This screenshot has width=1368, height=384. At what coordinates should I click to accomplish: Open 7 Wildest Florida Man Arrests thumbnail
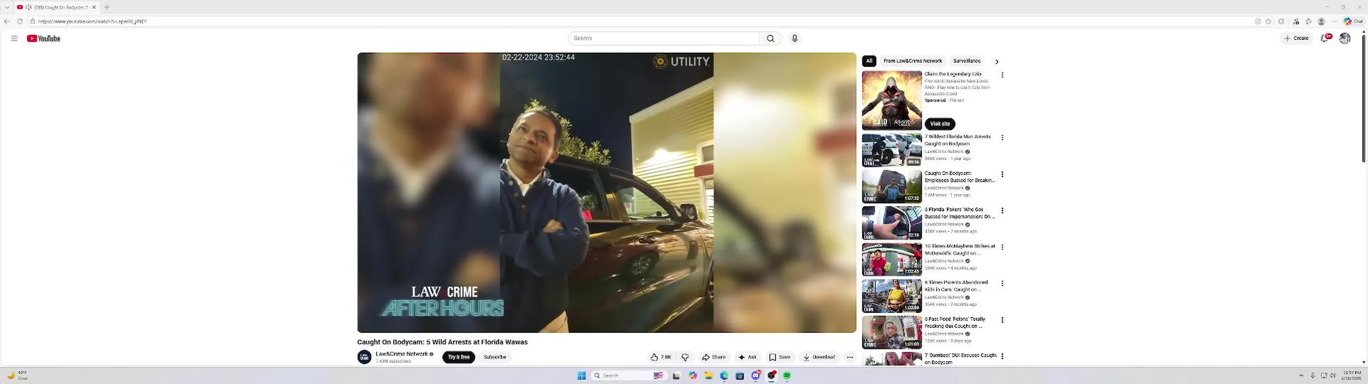point(891,150)
